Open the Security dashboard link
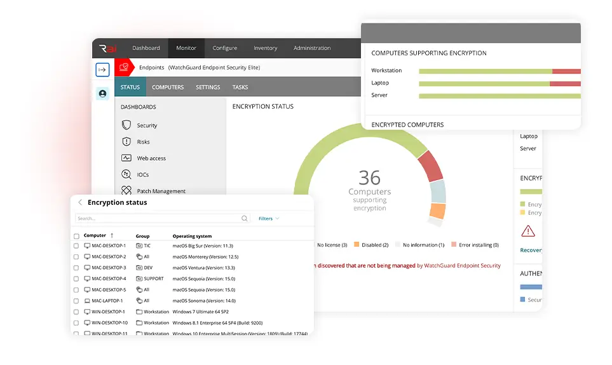 click(x=147, y=125)
